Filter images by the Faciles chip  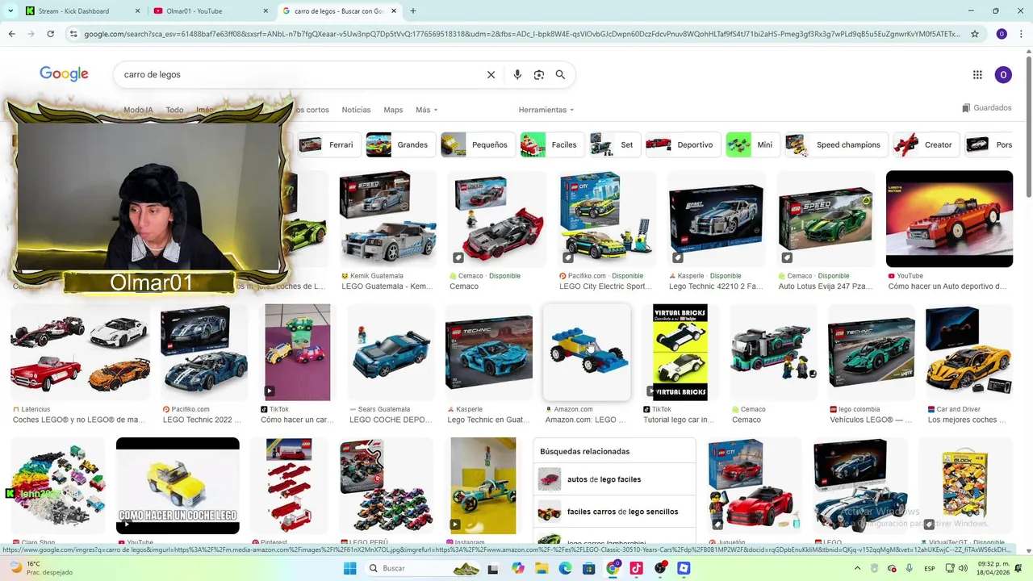552,144
